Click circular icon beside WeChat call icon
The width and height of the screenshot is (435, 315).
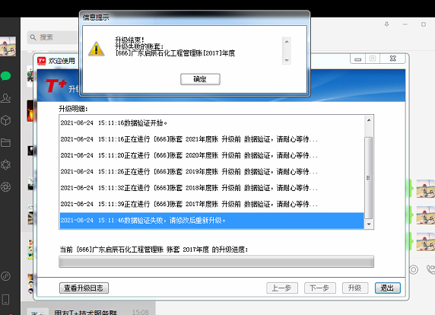(x=414, y=269)
